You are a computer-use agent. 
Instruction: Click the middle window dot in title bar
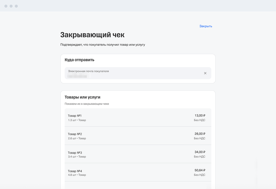click(11, 6)
